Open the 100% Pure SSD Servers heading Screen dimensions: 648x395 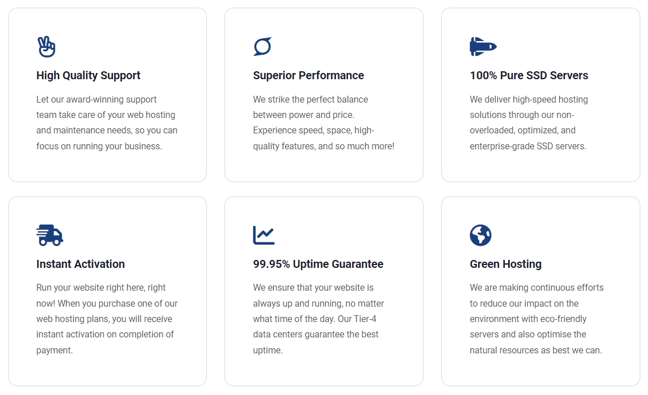click(529, 76)
